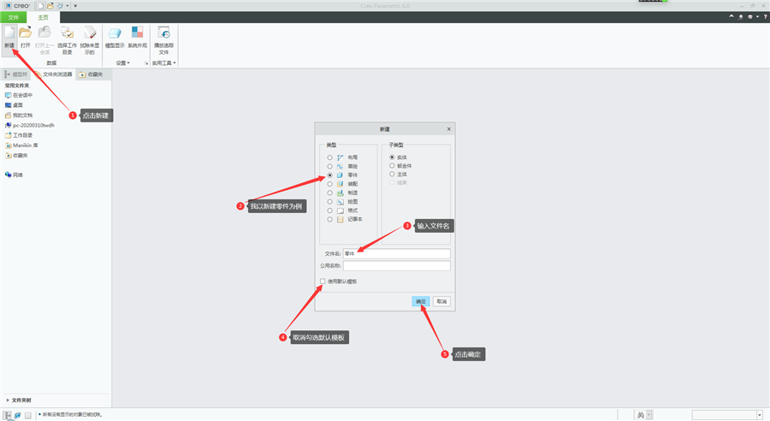Switch to the 收藏夹 (Favorites) navigator tab
The height and width of the screenshot is (421, 770).
pos(92,74)
